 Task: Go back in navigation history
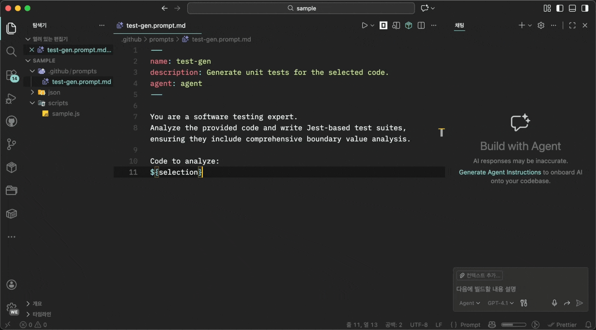pos(165,8)
